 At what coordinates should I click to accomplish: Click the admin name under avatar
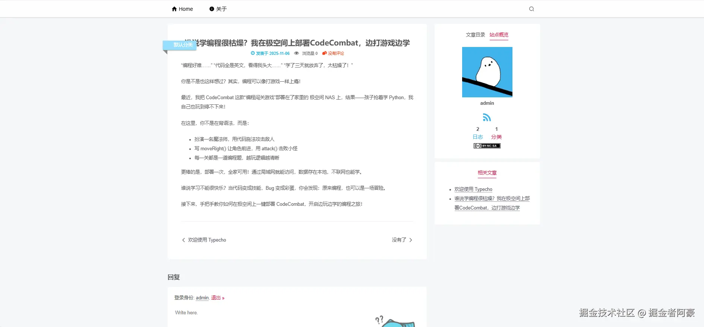[x=487, y=103]
